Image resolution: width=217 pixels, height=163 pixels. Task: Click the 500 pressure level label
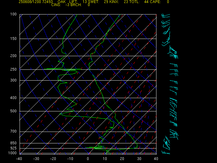click(13, 111)
